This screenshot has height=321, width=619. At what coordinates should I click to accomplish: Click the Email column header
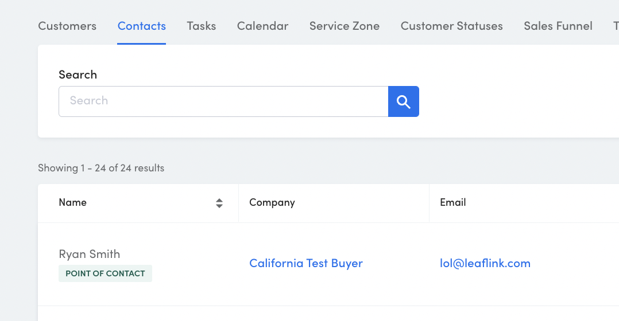pos(453,202)
